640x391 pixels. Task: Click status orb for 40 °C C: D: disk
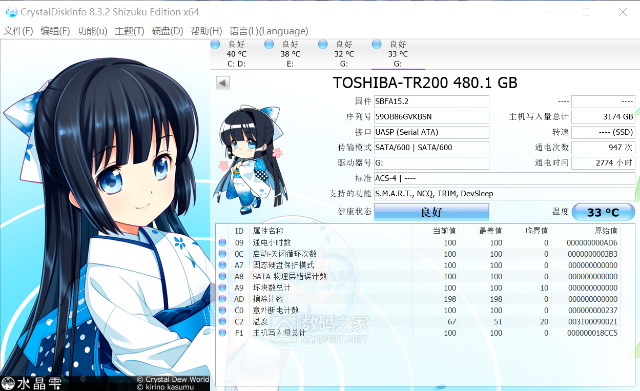[215, 45]
